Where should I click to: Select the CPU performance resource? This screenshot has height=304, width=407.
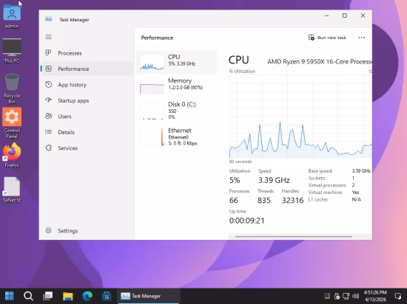click(177, 62)
